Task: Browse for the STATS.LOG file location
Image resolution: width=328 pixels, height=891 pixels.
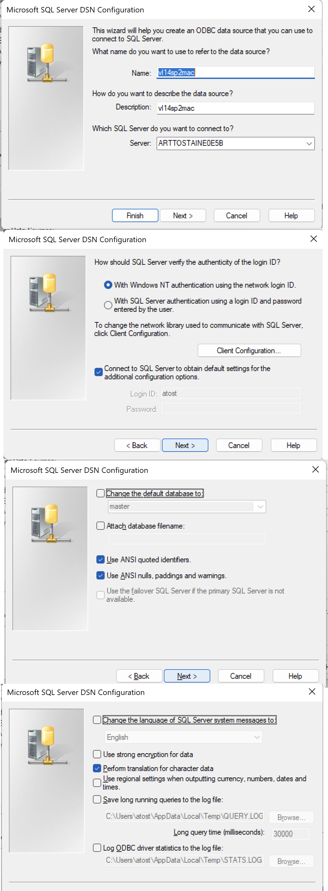Action: (x=291, y=861)
